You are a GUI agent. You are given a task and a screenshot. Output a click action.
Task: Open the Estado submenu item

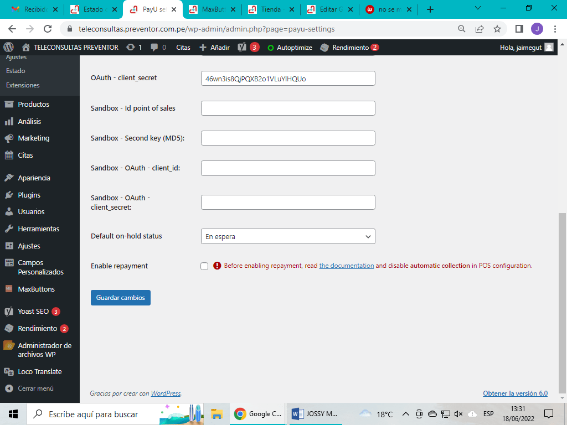point(16,71)
